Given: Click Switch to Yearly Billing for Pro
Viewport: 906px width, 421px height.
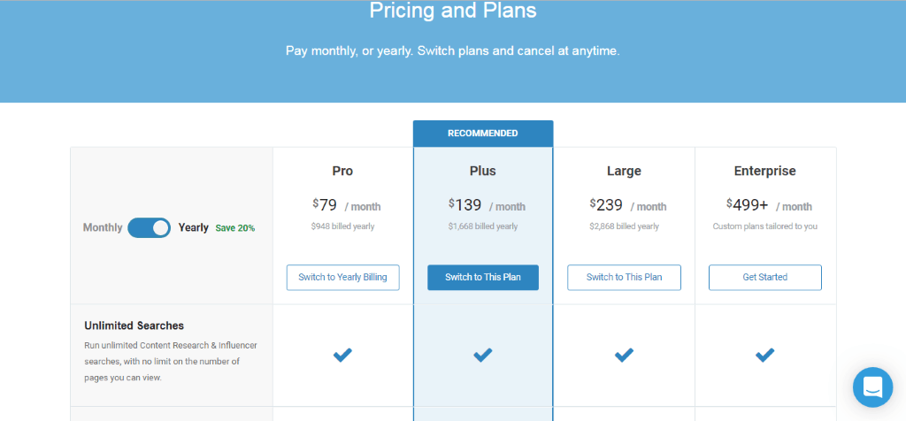Looking at the screenshot, I should (342, 277).
